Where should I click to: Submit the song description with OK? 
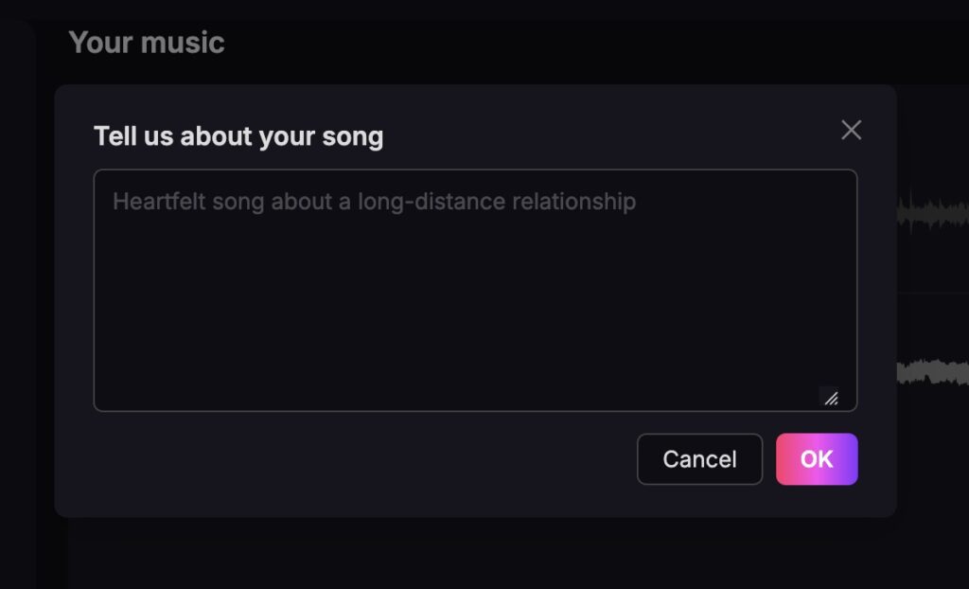pyautogui.click(x=817, y=459)
